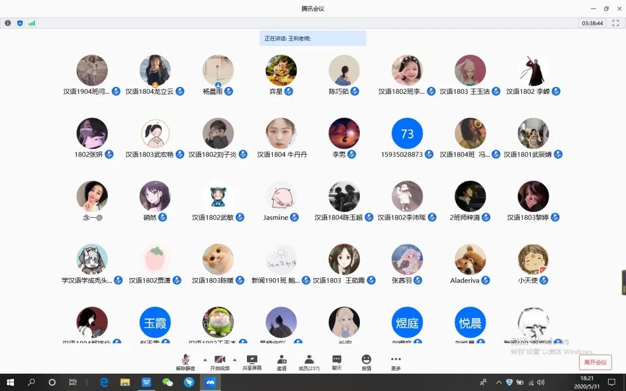Open the chat (聊天) panel

point(337,361)
